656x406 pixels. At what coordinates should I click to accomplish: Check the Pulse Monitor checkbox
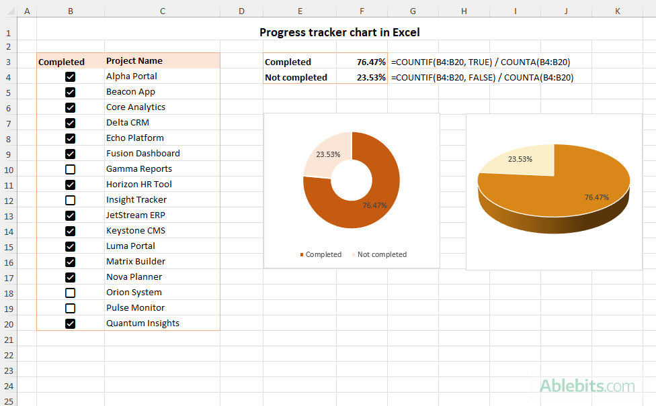pyautogui.click(x=70, y=308)
